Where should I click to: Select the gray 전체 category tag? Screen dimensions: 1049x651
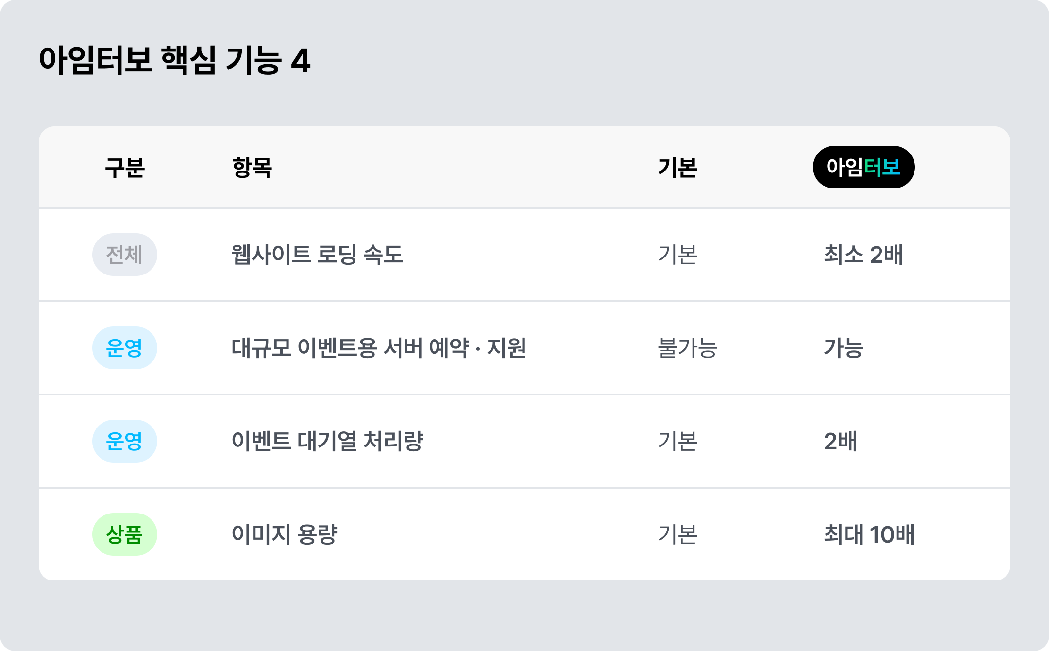[x=125, y=255]
